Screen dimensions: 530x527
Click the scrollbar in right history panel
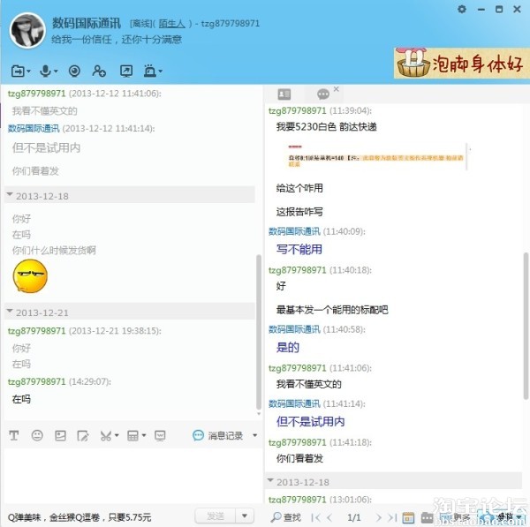tap(526, 326)
